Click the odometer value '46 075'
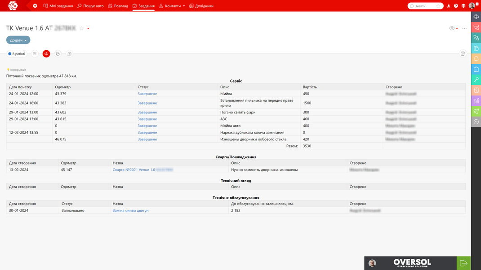The width and height of the screenshot is (481, 270). [60, 139]
